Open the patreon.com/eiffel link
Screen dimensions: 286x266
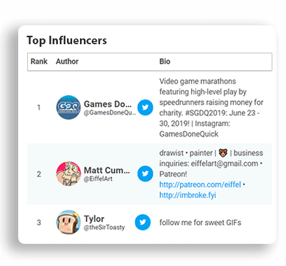coord(200,185)
